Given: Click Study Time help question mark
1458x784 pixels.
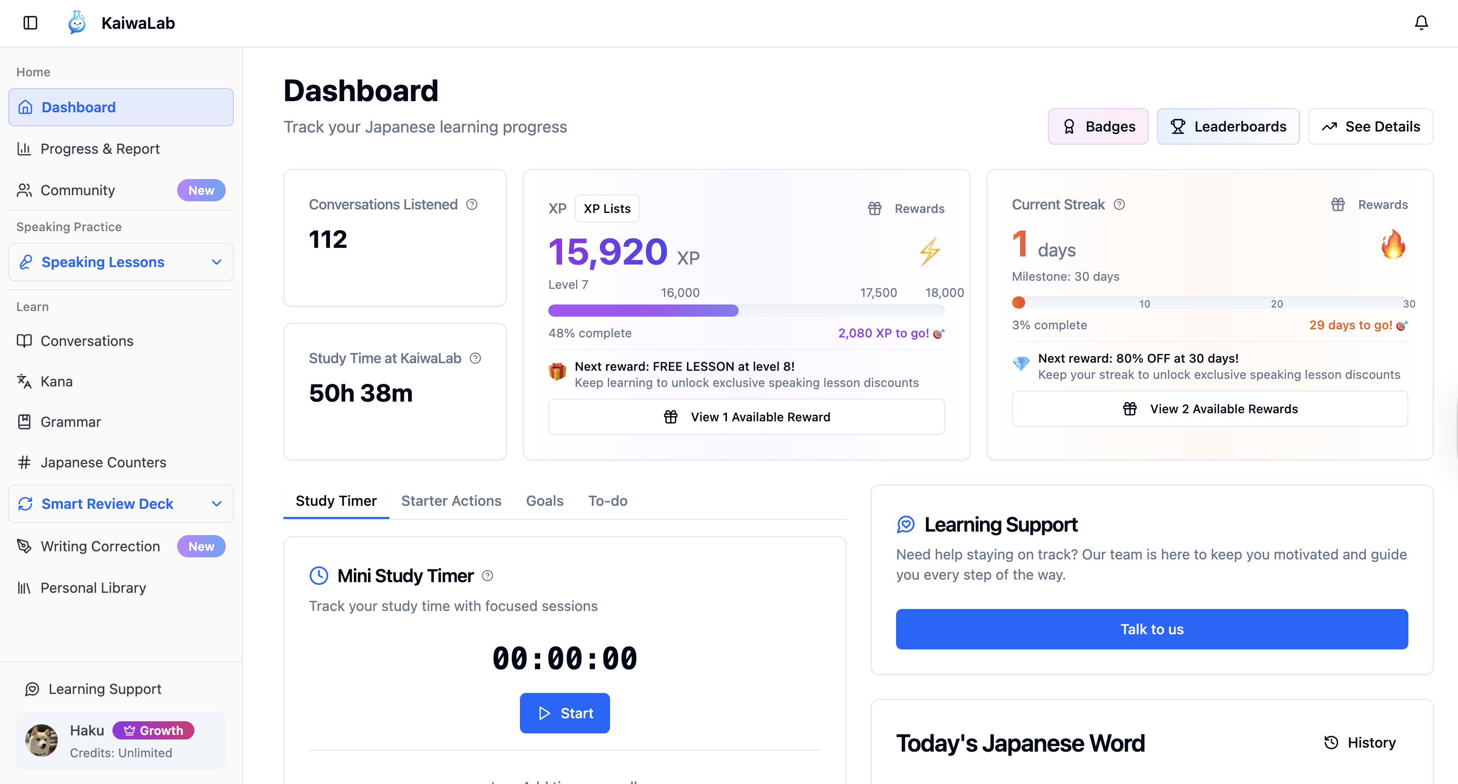Looking at the screenshot, I should pyautogui.click(x=475, y=358).
